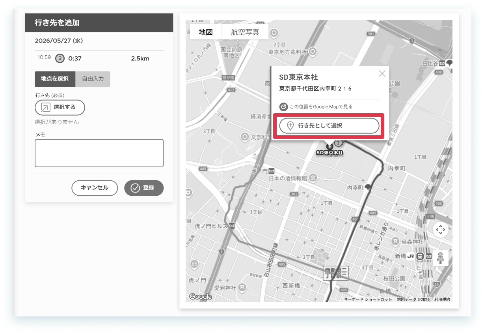Click the 西新橋三丁目 map label
Screen dimensions: 484x333
click(336, 273)
